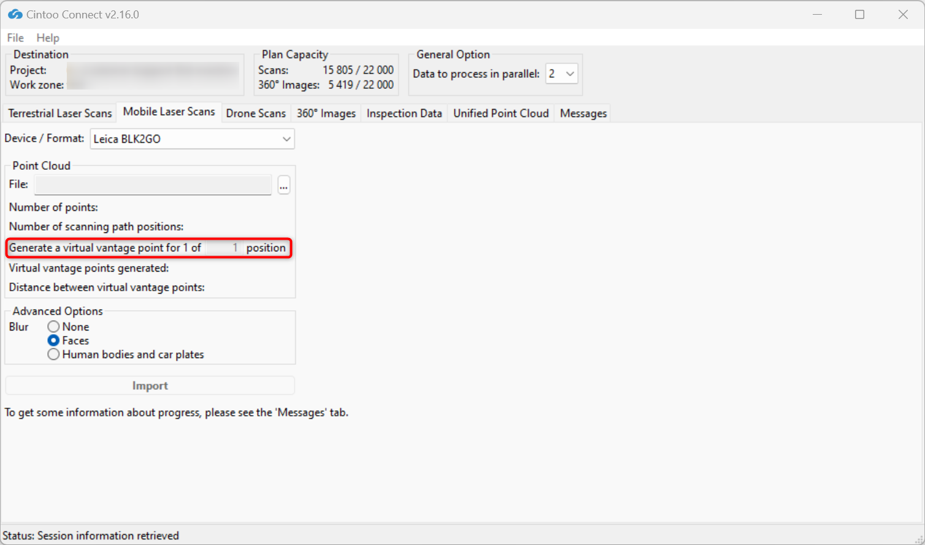Open the File menu
The image size is (925, 545).
pos(15,38)
